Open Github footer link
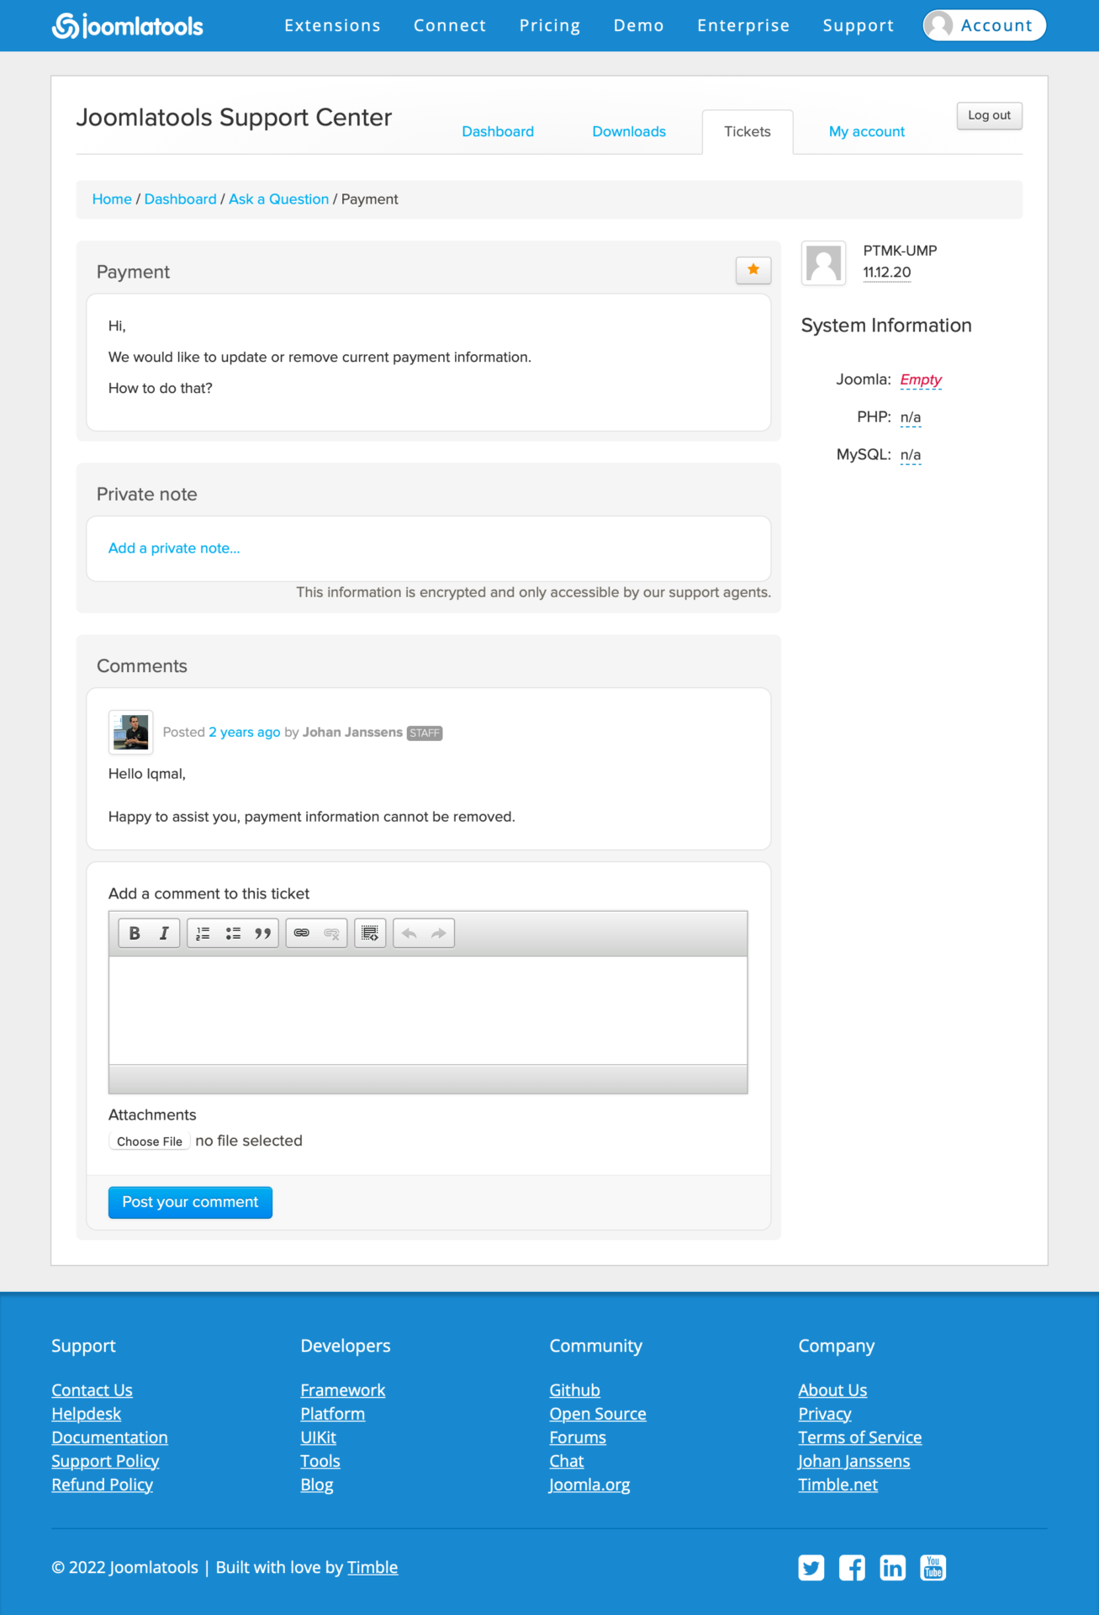The width and height of the screenshot is (1099, 1615). click(575, 1390)
